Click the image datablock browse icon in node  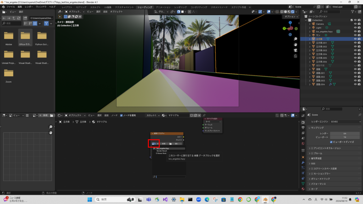(x=153, y=143)
